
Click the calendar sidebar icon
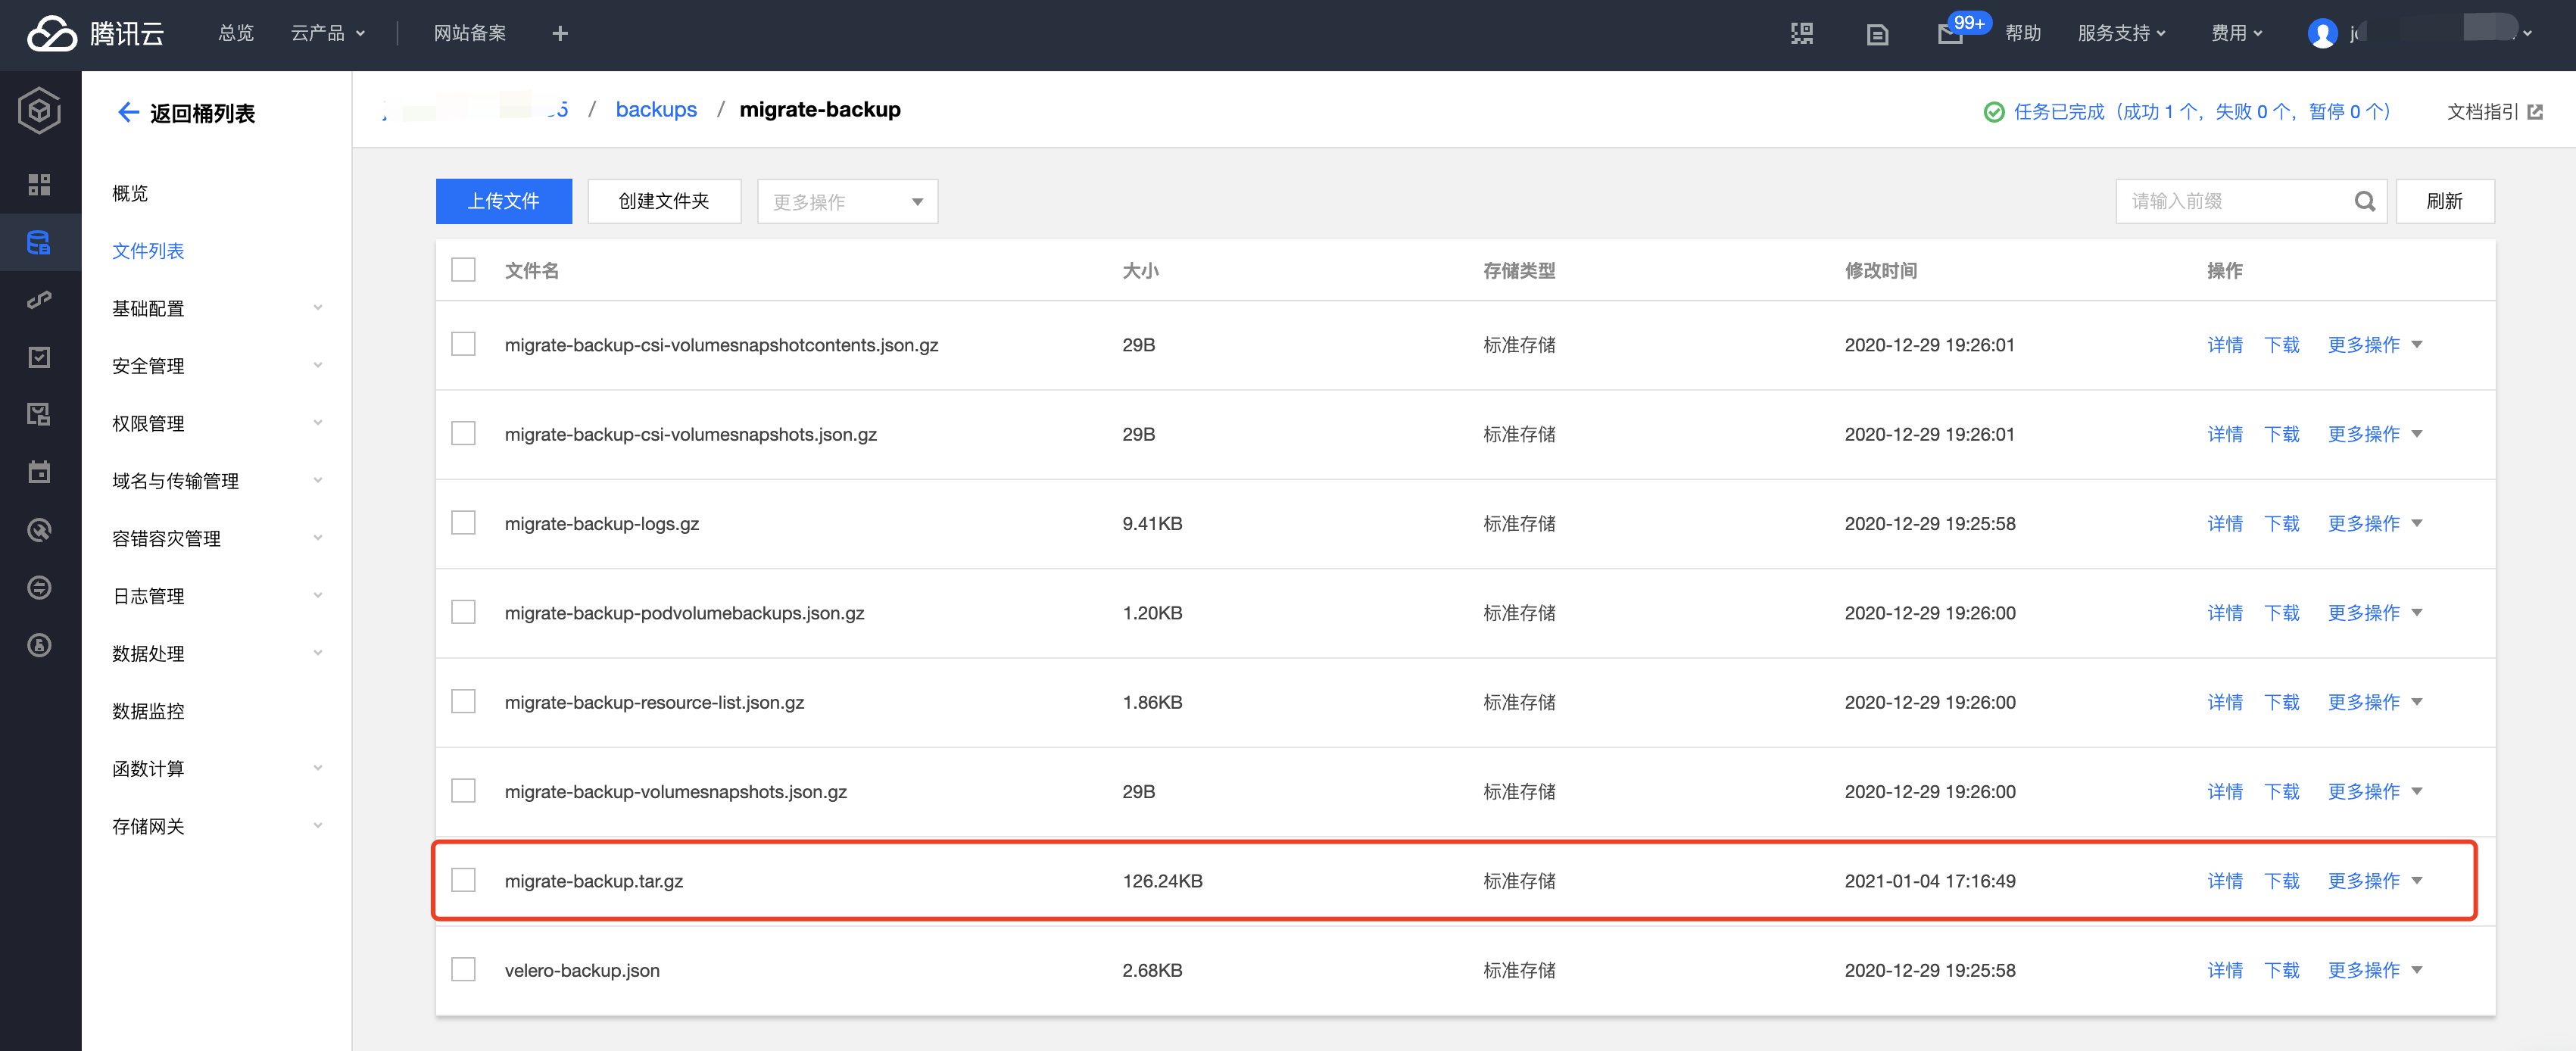click(x=39, y=472)
